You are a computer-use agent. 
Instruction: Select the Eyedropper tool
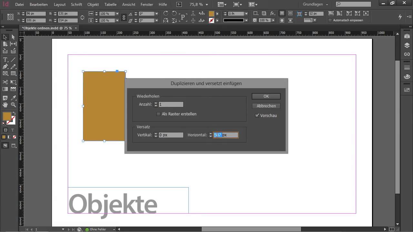13,98
